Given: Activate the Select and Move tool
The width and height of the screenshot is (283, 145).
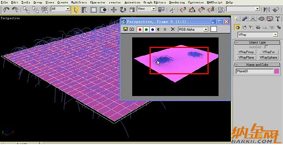Looking at the screenshot, I should tap(114, 10).
